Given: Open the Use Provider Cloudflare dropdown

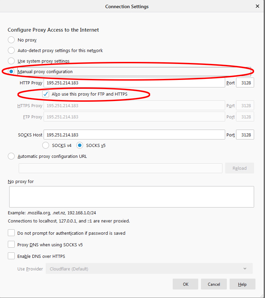Looking at the screenshot, I should coord(149,269).
